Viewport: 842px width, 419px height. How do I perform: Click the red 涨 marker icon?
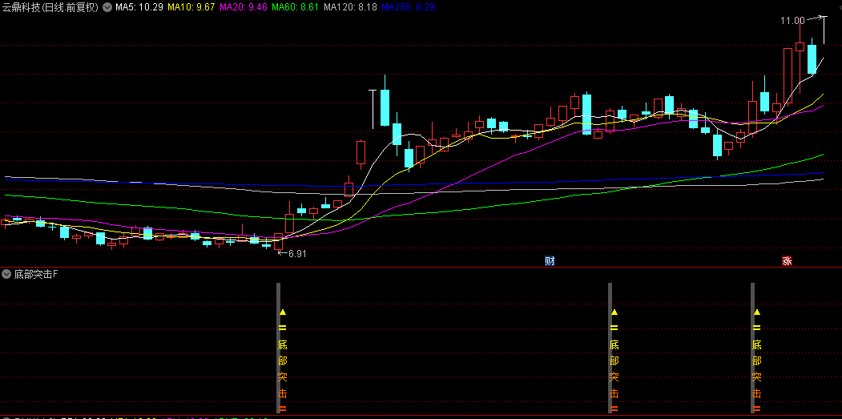pyautogui.click(x=788, y=262)
